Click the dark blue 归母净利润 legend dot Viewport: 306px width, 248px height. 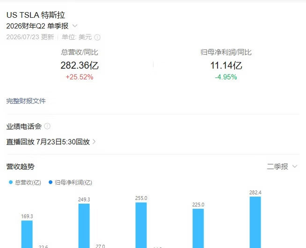(51, 182)
